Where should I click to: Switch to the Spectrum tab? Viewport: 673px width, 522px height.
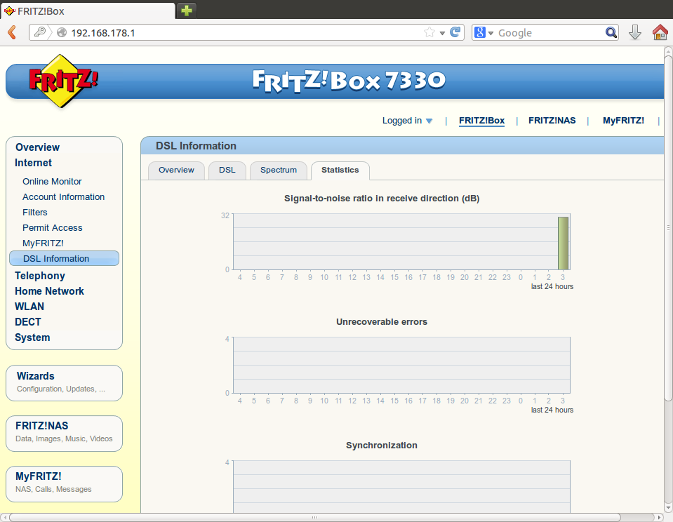tap(279, 170)
